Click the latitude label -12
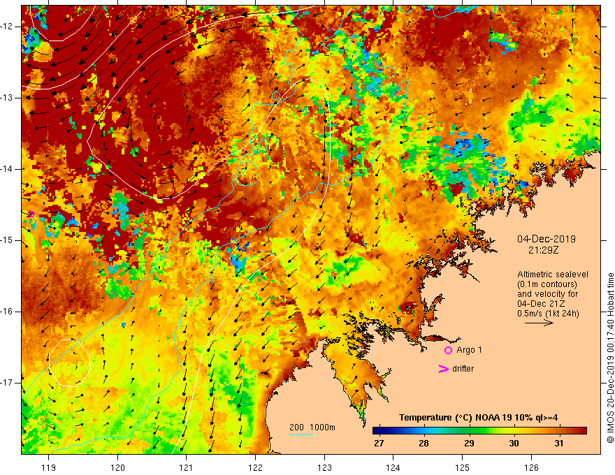The height and width of the screenshot is (475, 615). [x=7, y=27]
